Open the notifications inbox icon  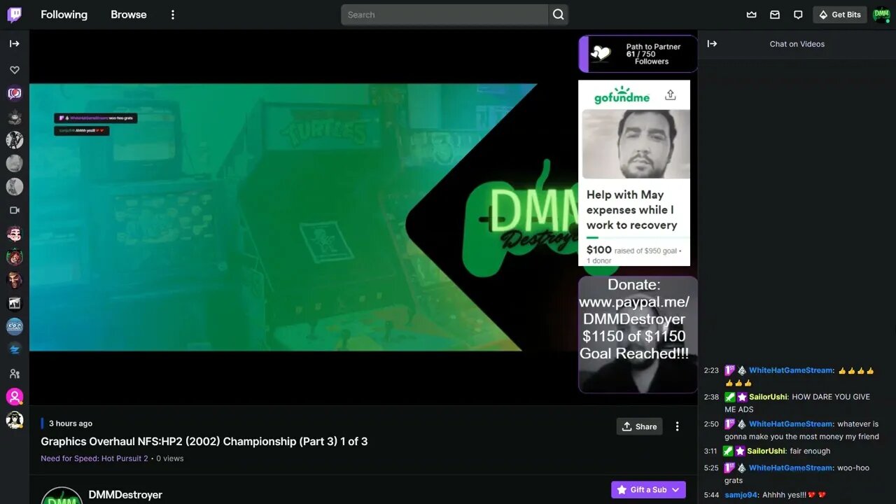click(775, 15)
